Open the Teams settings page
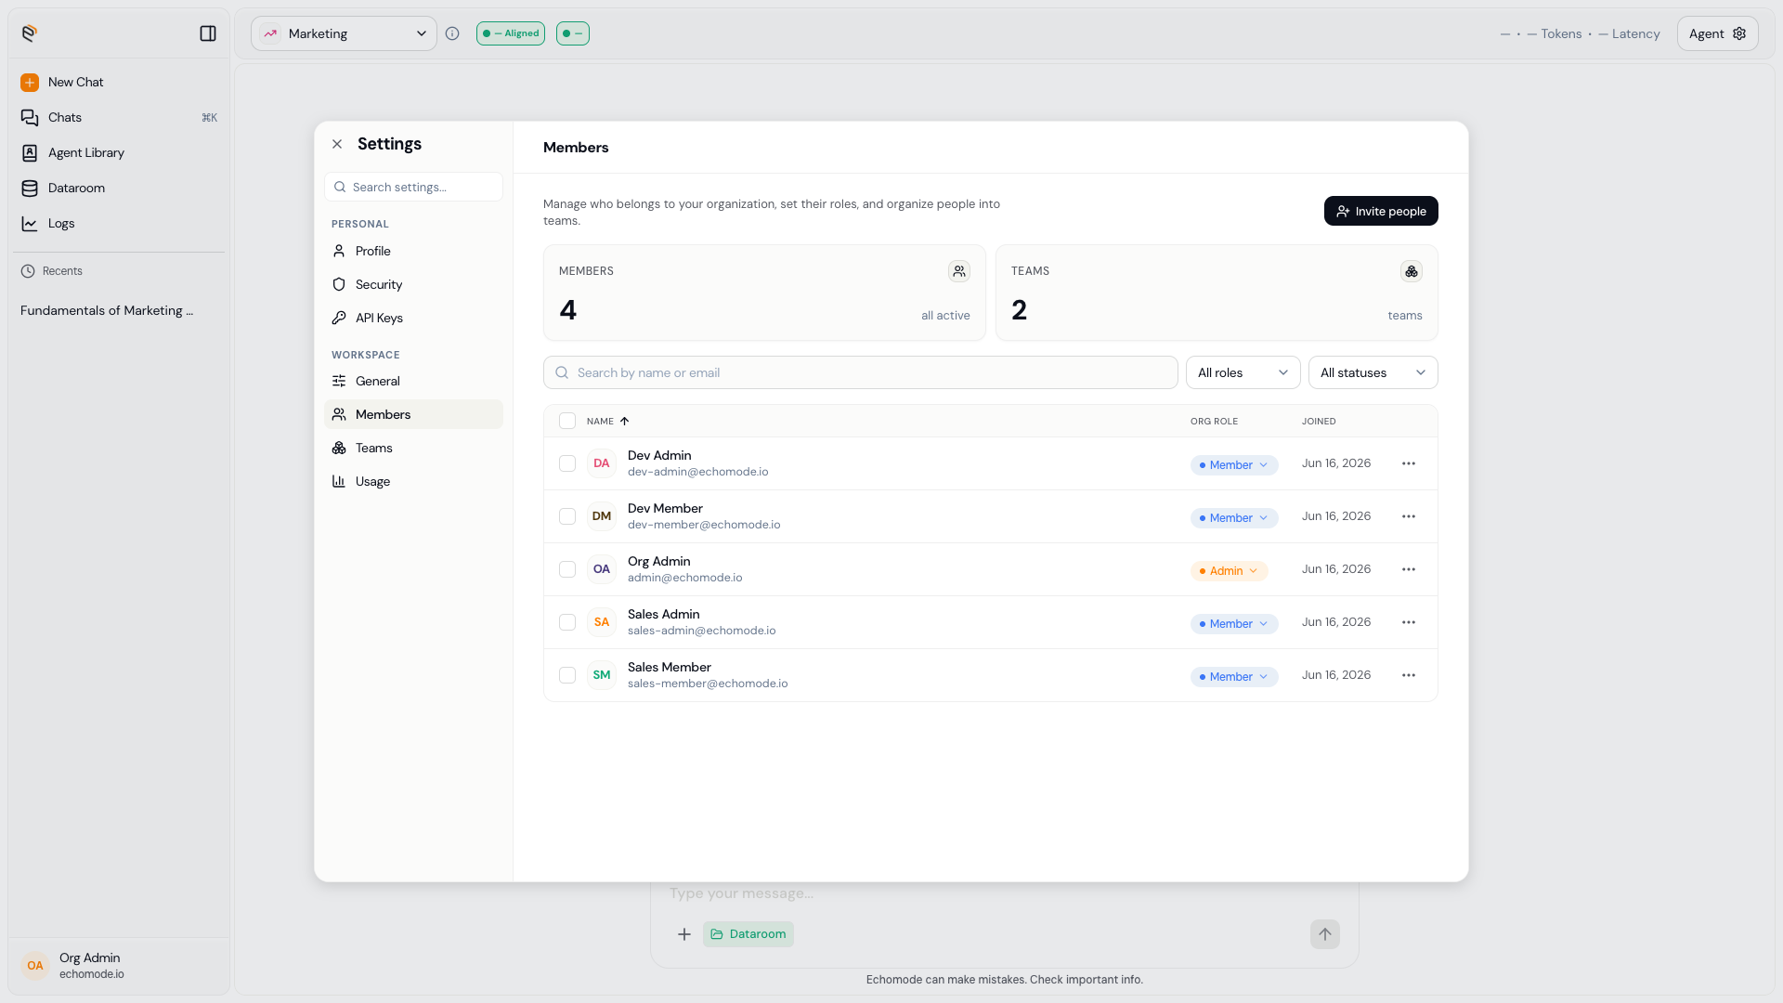 pos(413,449)
